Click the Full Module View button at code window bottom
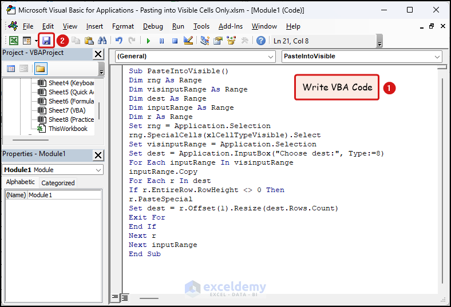Image resolution: width=451 pixels, height=307 pixels. 125,298
